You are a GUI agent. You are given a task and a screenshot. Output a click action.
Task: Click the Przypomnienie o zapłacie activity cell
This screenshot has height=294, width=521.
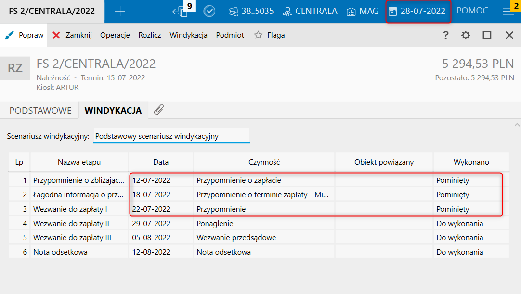264,180
